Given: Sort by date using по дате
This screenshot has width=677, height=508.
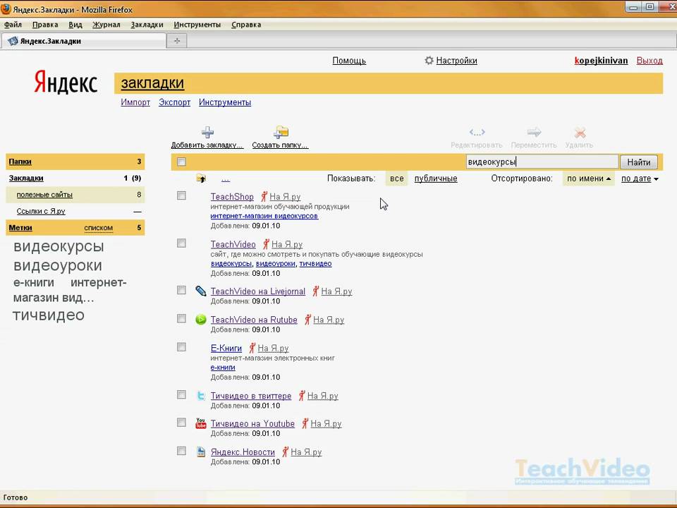Looking at the screenshot, I should pyautogui.click(x=640, y=179).
